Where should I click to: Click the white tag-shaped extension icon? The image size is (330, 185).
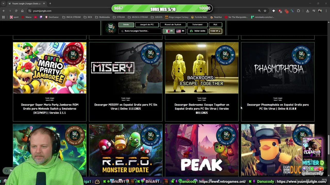(274, 11)
